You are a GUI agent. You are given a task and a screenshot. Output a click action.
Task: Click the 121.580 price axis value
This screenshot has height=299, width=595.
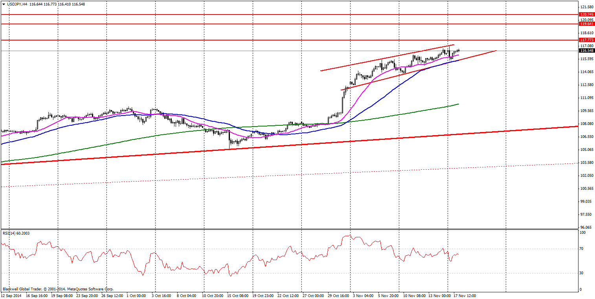click(587, 7)
